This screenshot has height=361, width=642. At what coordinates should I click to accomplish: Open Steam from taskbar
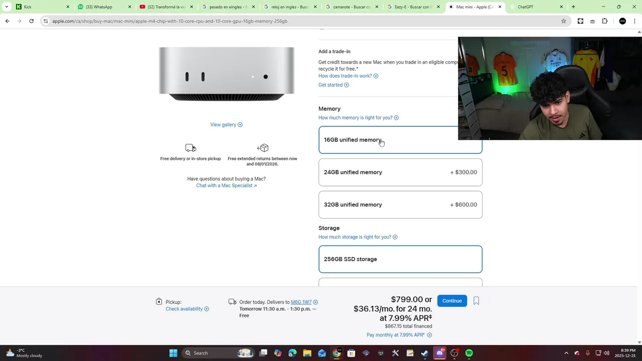[425, 353]
